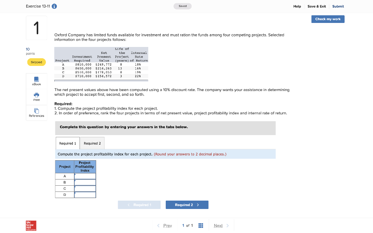
Task: Click the 22% internal rate of return
Action: pyautogui.click(x=138, y=76)
